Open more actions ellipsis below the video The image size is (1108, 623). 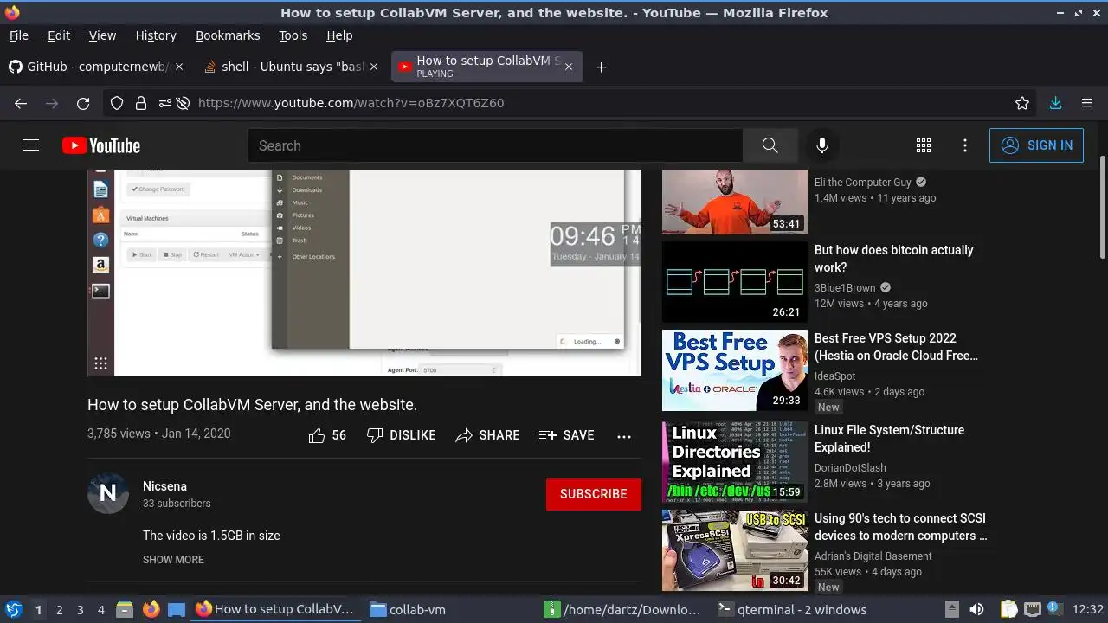[624, 436]
